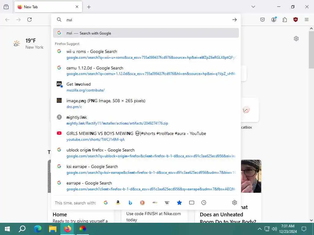The height and width of the screenshot is (235, 314).
Task: Click the Go arrow in address bar
Action: (235, 20)
